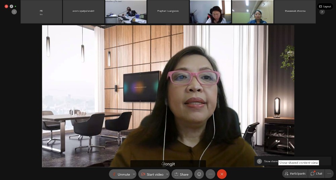Select the Praphan Luangsook participant tile
336x180 pixels.
pos(168,11)
